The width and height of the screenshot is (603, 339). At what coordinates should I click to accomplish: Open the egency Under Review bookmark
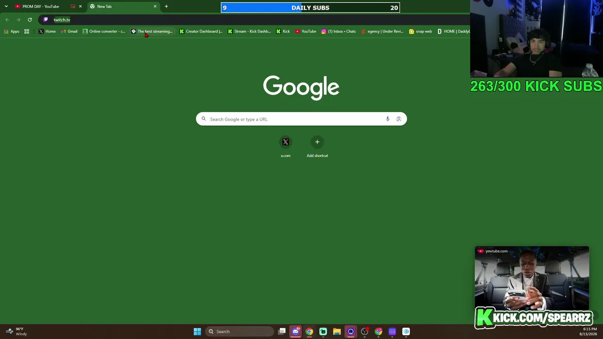click(x=382, y=32)
